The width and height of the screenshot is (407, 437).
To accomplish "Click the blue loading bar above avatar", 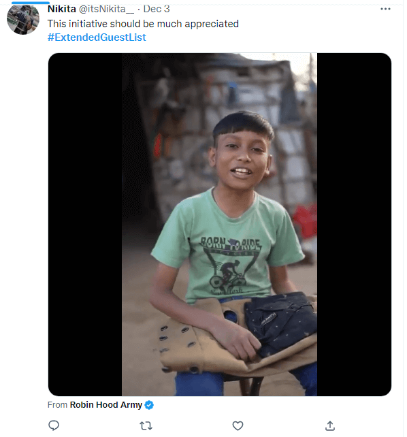I will point(31,3).
